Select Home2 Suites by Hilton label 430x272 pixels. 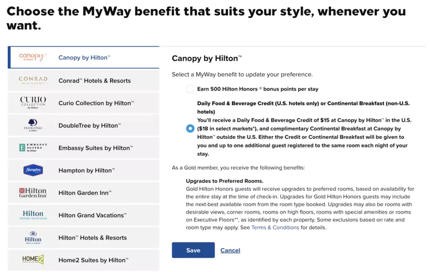(94, 260)
